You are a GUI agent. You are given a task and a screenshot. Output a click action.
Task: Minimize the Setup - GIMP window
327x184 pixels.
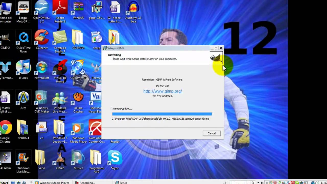pyautogui.click(x=212, y=48)
